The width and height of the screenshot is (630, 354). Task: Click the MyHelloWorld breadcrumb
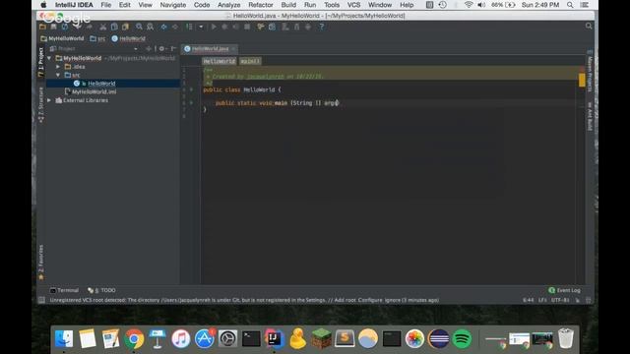click(62, 38)
